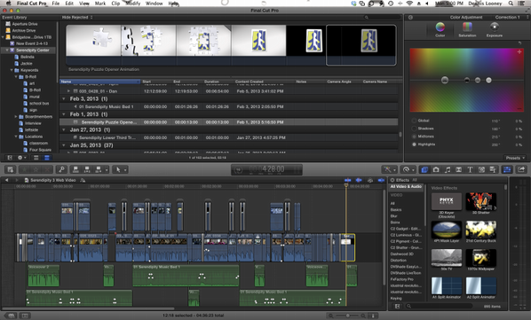This screenshot has width=531, height=320.
Task: Select the Distortion effects category
Action: point(398,261)
